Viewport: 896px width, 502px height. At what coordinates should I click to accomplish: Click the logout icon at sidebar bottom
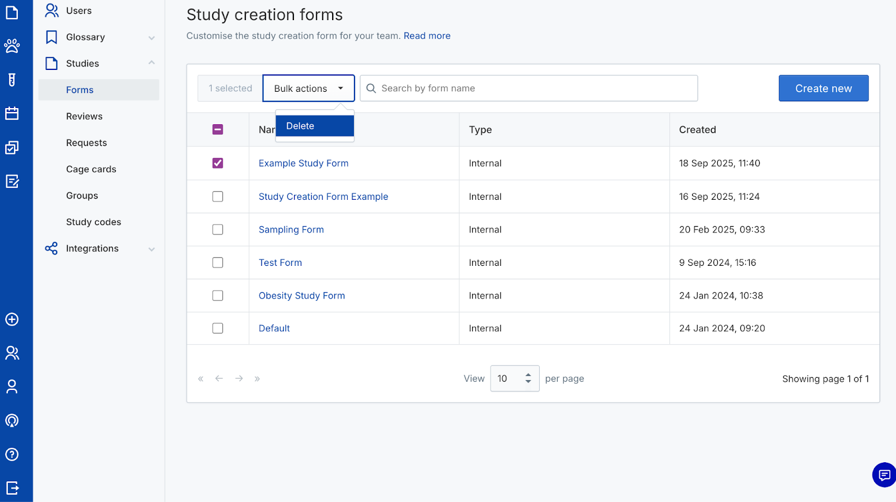pyautogui.click(x=12, y=488)
